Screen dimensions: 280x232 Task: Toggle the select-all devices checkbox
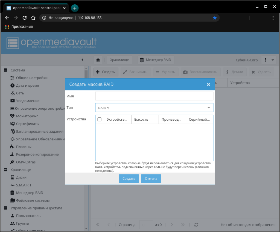100,119
